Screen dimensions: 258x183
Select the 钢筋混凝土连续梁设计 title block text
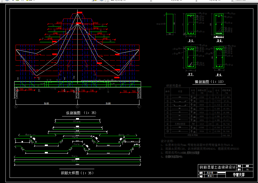(x=217, y=167)
